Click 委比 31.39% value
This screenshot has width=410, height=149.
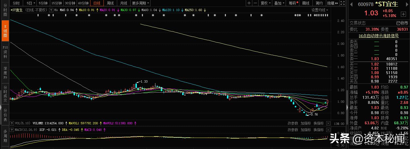point(372,29)
